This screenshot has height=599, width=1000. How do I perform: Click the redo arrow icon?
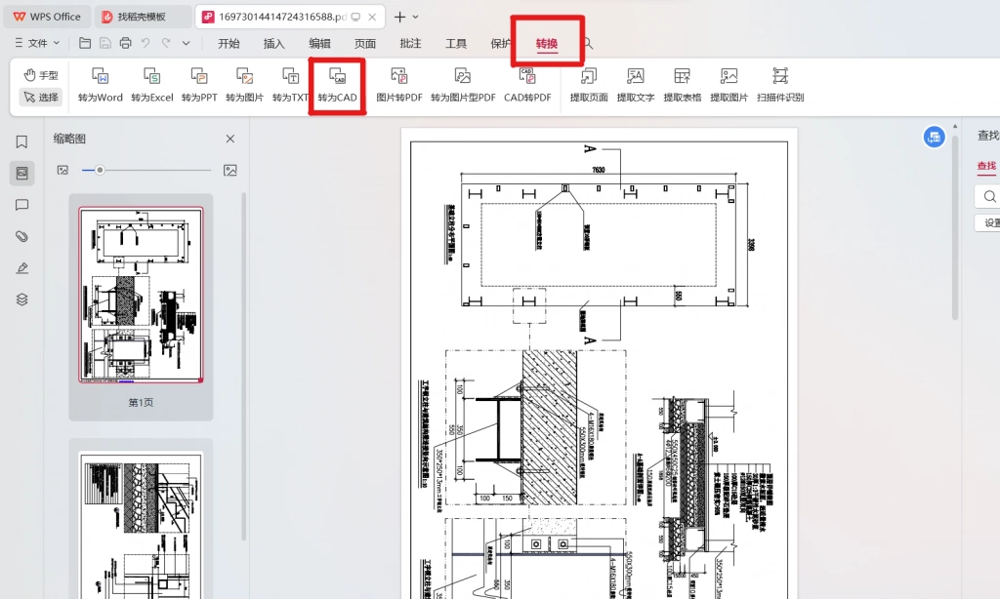click(166, 43)
